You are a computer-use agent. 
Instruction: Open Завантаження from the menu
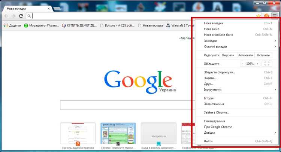pos(237,104)
